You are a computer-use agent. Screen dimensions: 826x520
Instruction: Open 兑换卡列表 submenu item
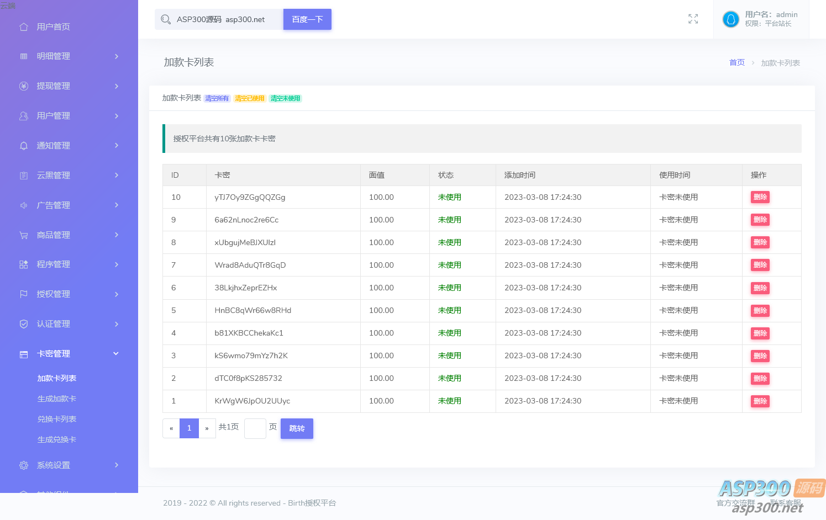pyautogui.click(x=57, y=419)
